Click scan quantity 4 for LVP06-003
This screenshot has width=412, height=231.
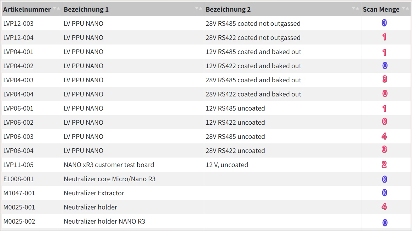pos(384,136)
